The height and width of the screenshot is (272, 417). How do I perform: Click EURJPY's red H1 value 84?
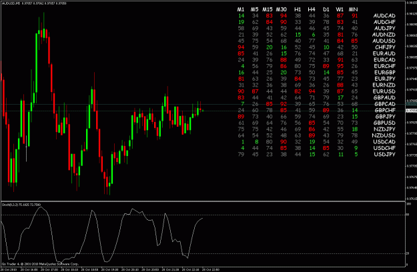(x=298, y=79)
